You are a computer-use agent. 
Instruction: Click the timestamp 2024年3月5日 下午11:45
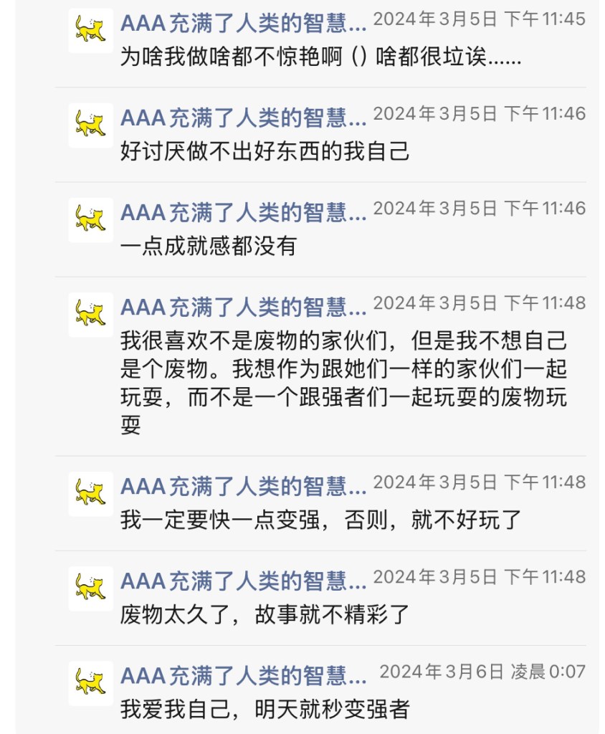[479, 19]
